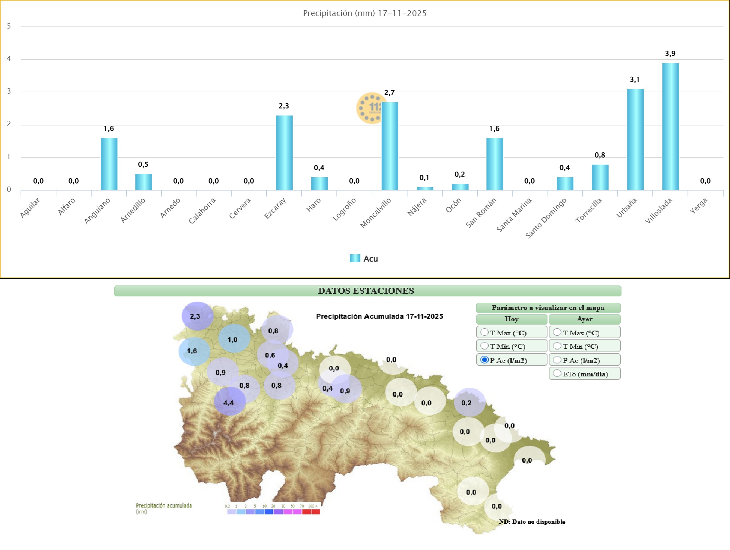Select Ayer T Max (ºC) radio button
The width and height of the screenshot is (730, 550).
[x=557, y=332]
